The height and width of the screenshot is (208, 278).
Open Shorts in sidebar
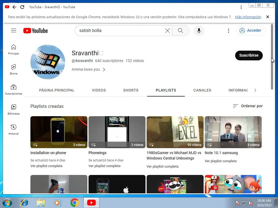pos(14,70)
